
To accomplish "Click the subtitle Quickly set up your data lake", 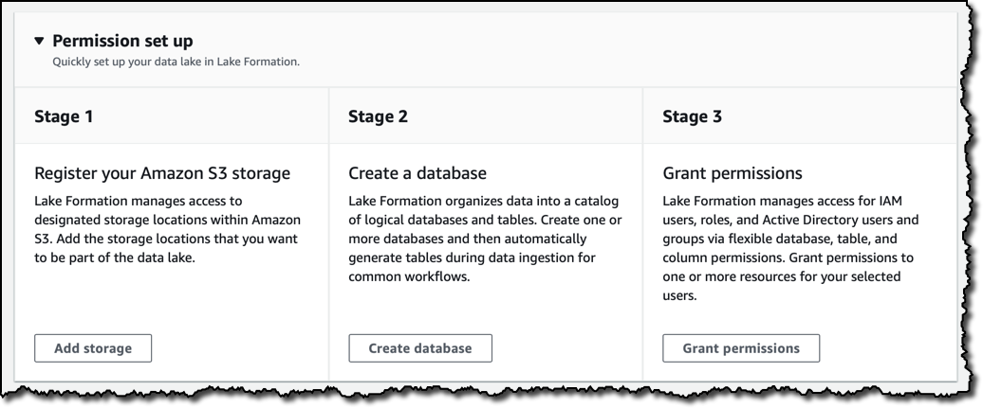I will 176,62.
